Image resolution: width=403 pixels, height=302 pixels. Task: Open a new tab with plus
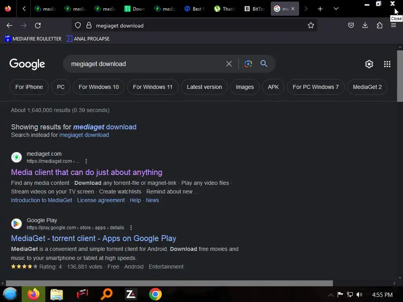point(320,9)
